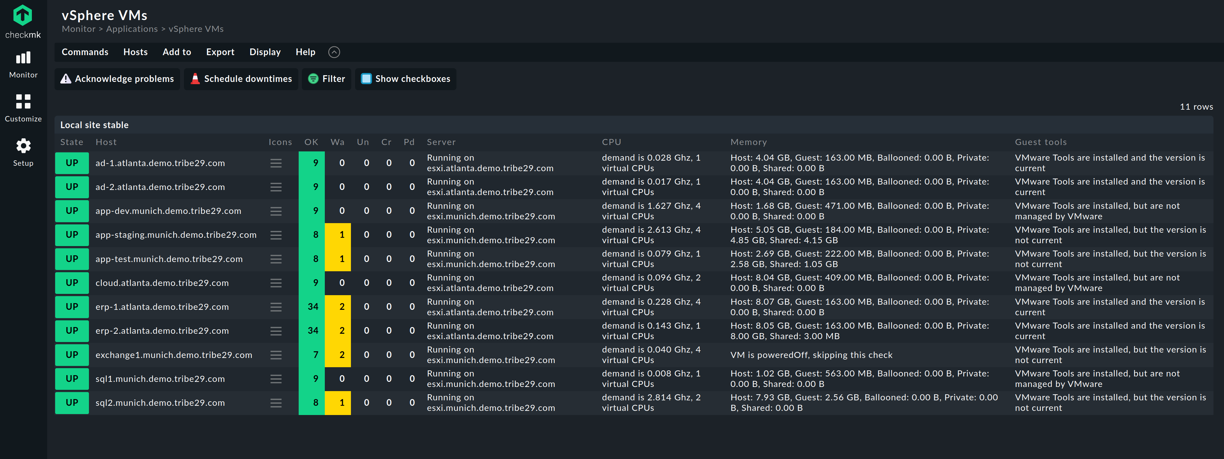Sort by the State column header
1224x459 pixels.
pos(72,142)
